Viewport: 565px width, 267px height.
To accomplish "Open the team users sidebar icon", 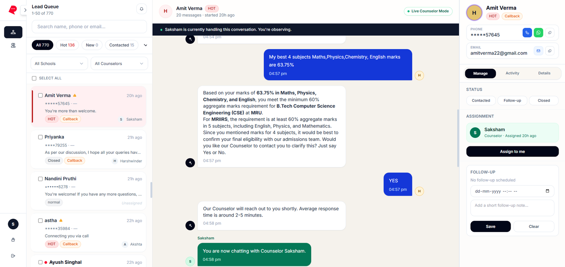I will 13,45.
